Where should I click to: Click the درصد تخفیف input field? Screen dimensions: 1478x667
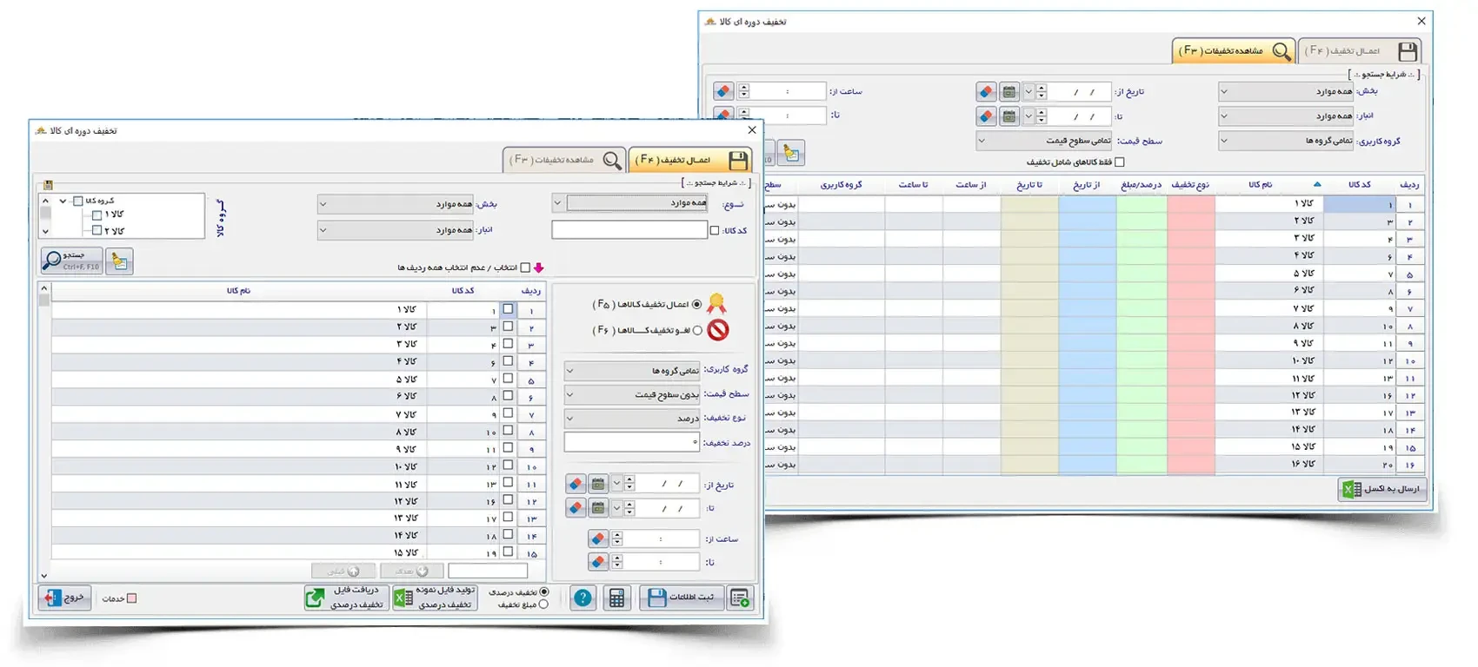[x=632, y=442]
